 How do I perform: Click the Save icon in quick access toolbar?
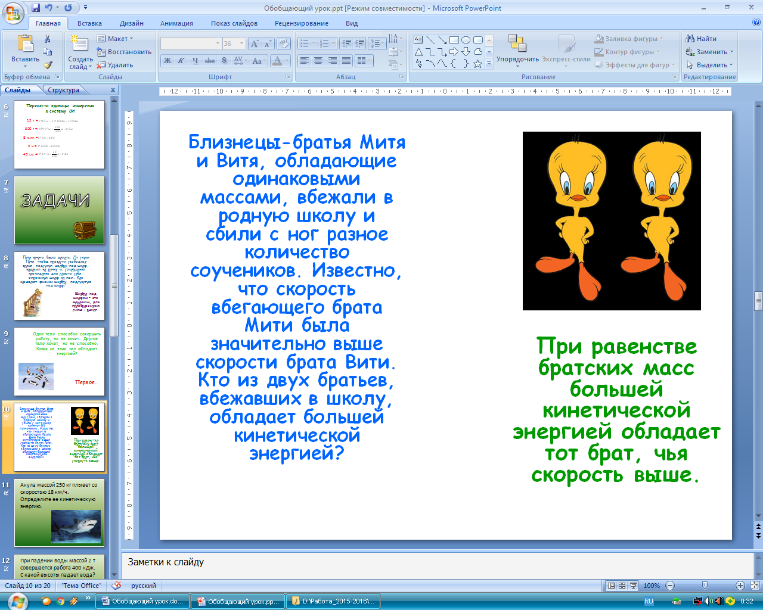[36, 8]
